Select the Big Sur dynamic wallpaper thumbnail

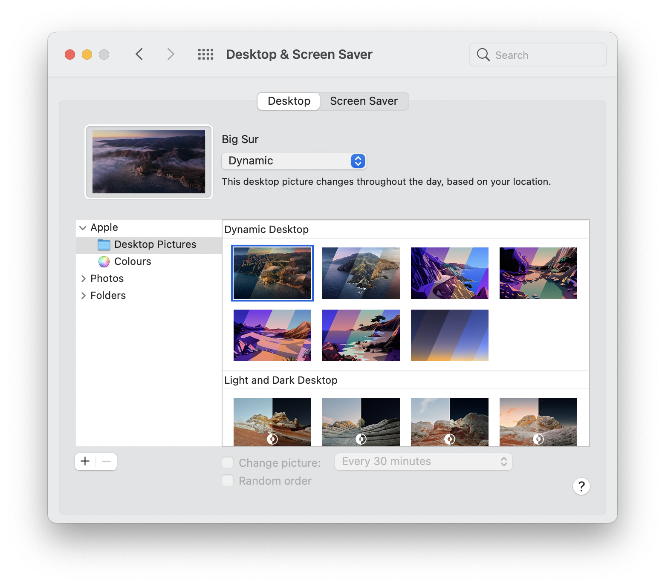coord(272,273)
